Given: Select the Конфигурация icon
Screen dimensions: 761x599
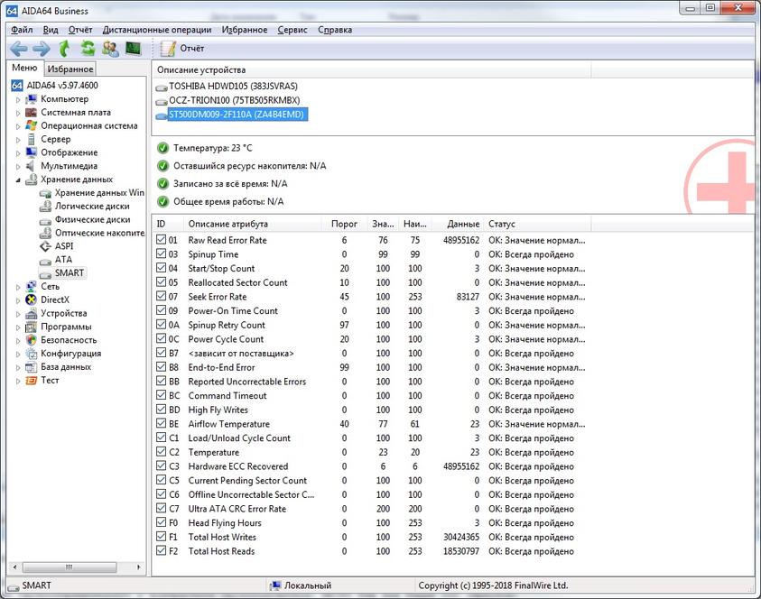Looking at the screenshot, I should point(32,354).
